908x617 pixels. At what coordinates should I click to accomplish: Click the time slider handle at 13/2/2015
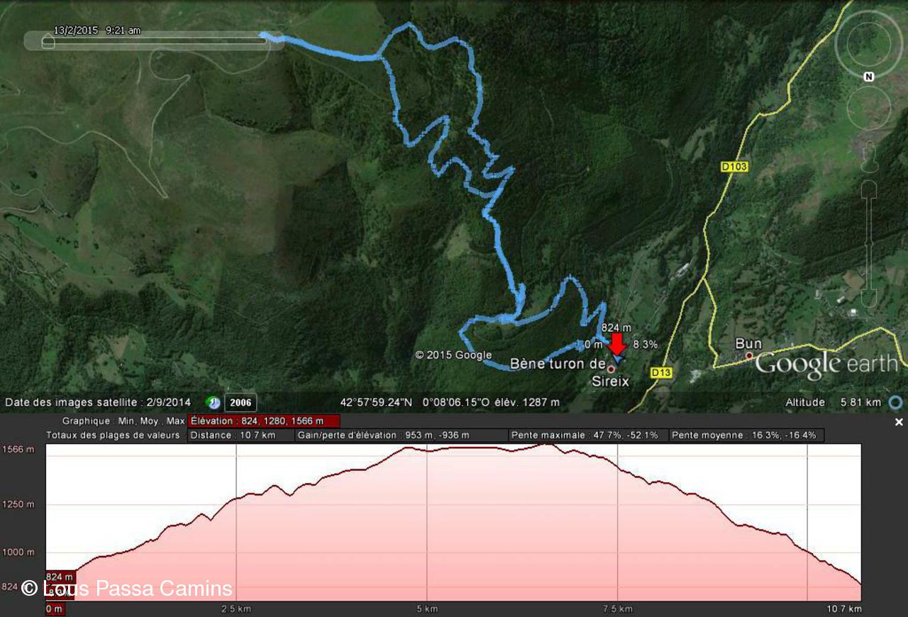[48, 41]
